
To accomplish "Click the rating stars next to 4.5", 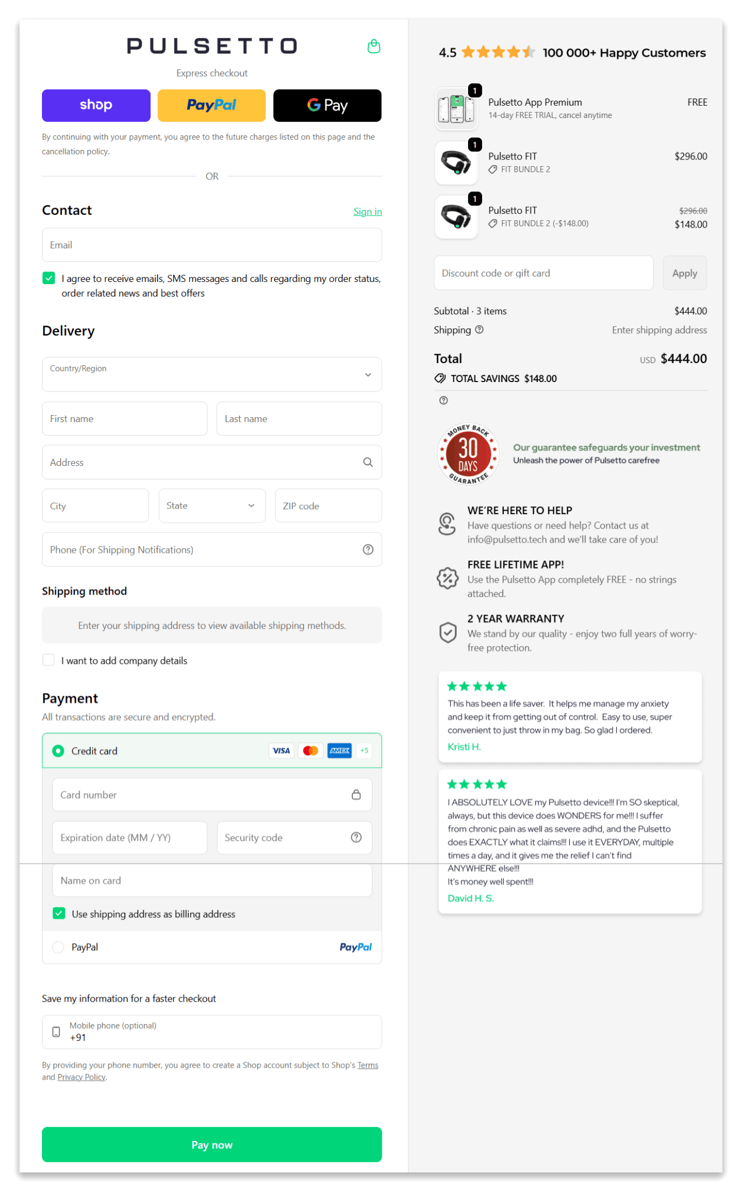I will pos(498,53).
